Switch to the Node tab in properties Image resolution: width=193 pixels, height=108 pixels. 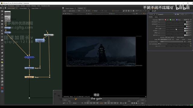coord(156,17)
